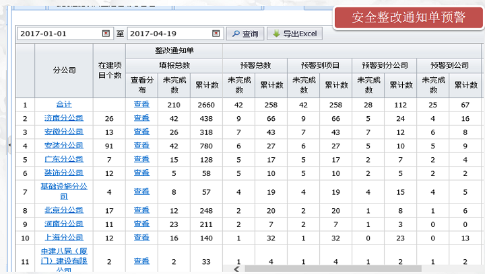Viewport: 485px width, 274px height.
Task: Click 查看 in the 上海分公司 row
Action: (141, 238)
